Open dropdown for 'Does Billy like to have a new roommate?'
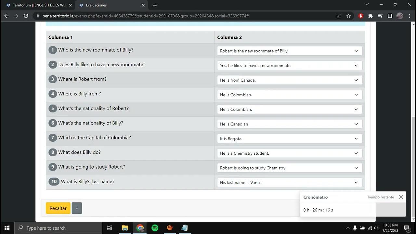416x234 pixels. [x=290, y=66]
